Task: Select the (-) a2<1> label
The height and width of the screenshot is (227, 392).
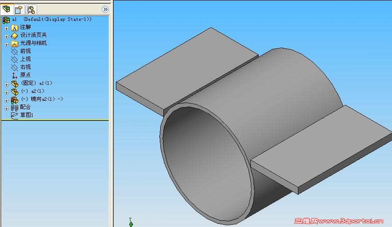Action: click(x=33, y=91)
